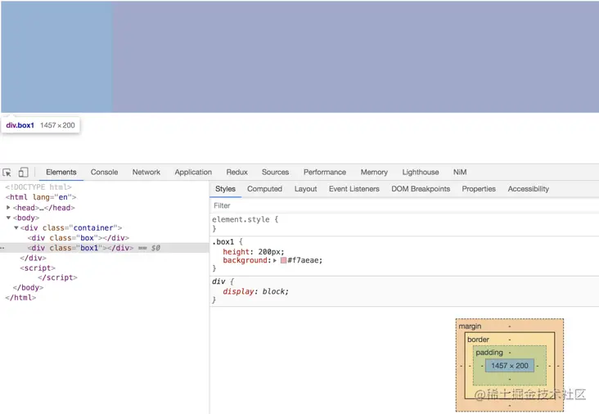Open the Elements panel tab
The width and height of the screenshot is (599, 414).
click(x=61, y=173)
